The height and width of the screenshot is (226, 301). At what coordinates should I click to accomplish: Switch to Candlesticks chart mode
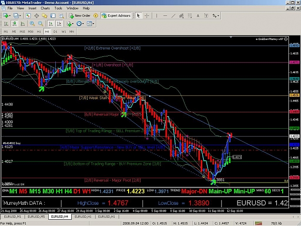pos(14,24)
